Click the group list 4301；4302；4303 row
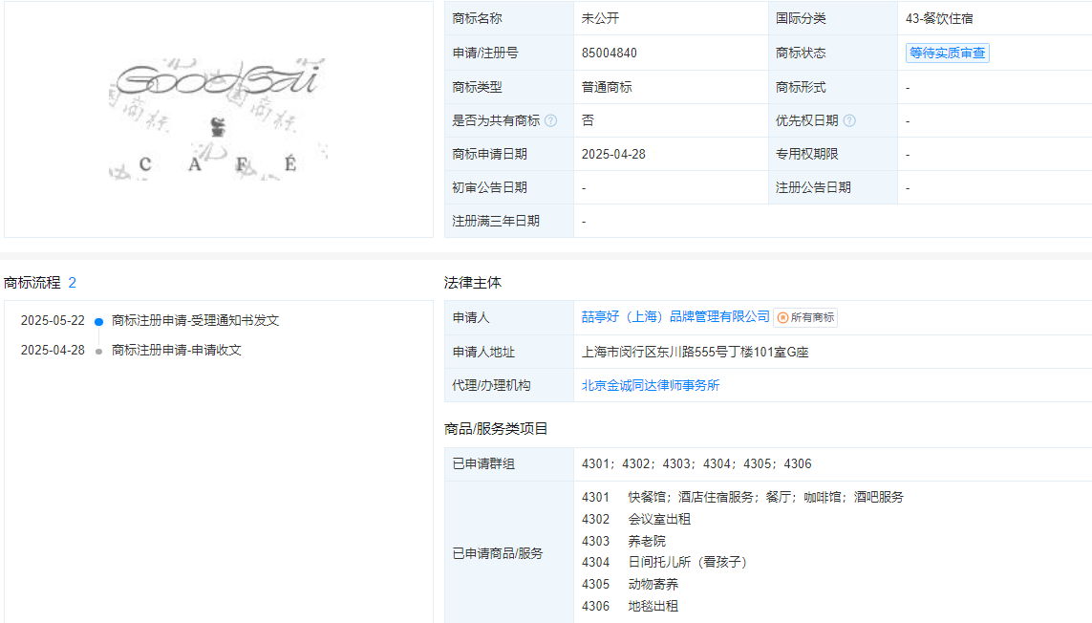 coord(696,464)
